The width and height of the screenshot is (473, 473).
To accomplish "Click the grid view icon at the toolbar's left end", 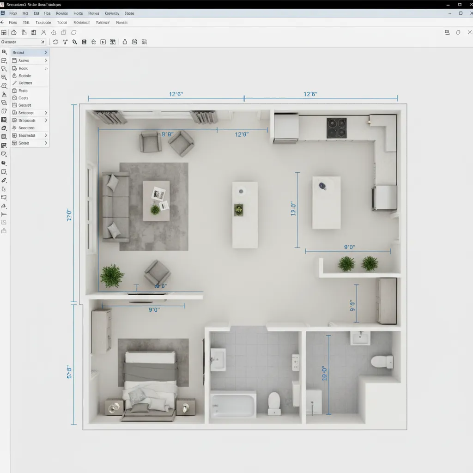I will click(4, 32).
